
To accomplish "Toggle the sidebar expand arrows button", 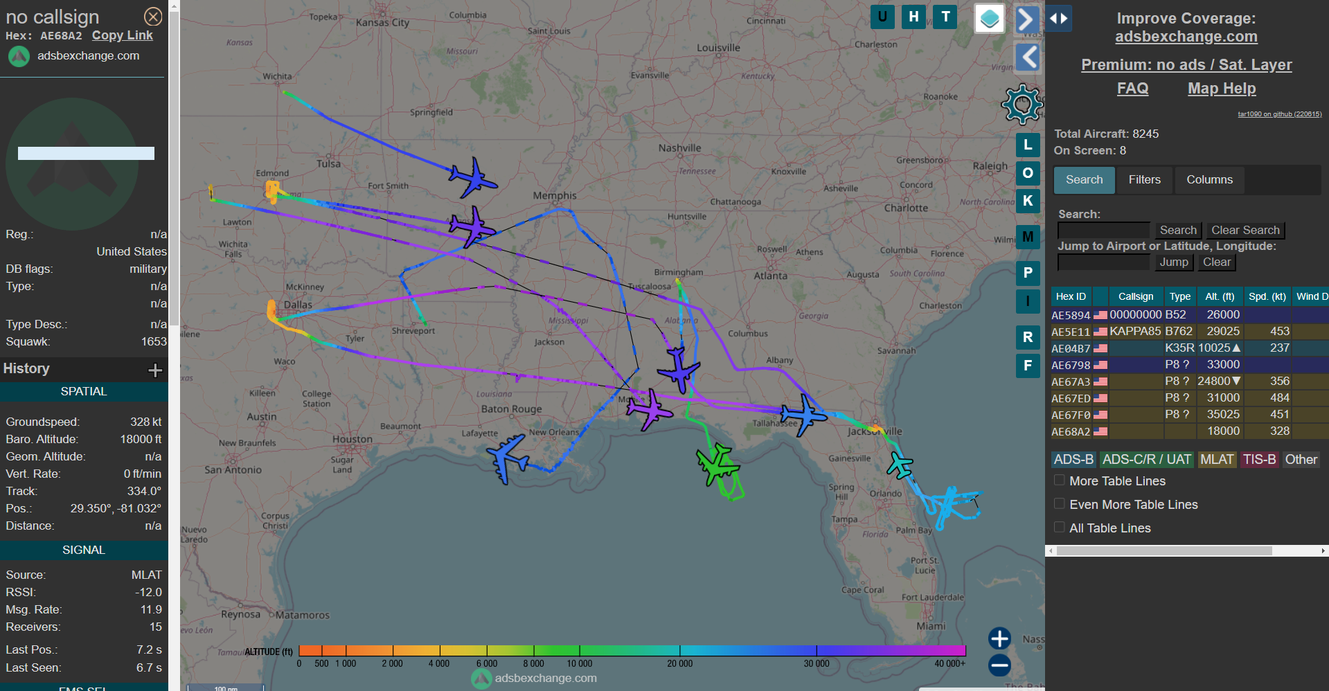I will [1059, 19].
